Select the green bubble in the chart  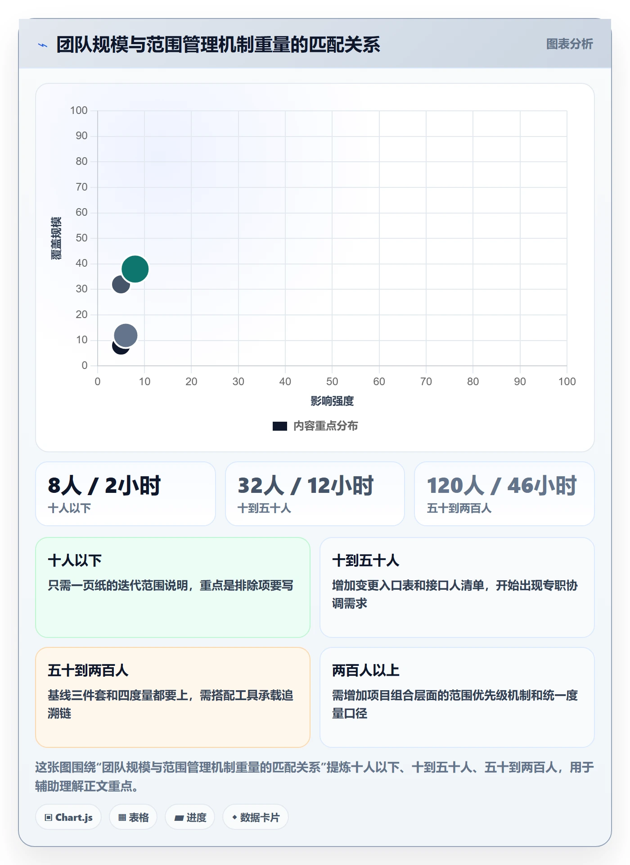pyautogui.click(x=135, y=269)
